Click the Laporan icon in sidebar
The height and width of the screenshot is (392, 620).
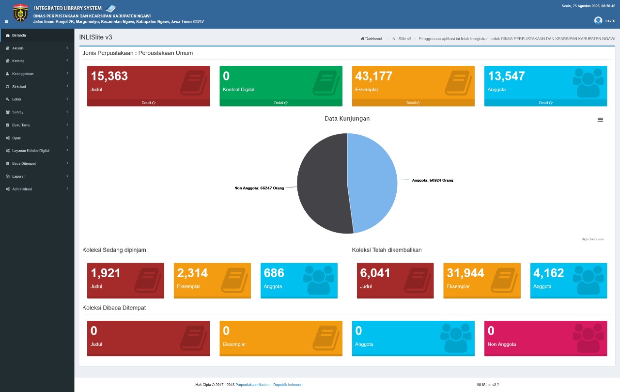tap(7, 176)
